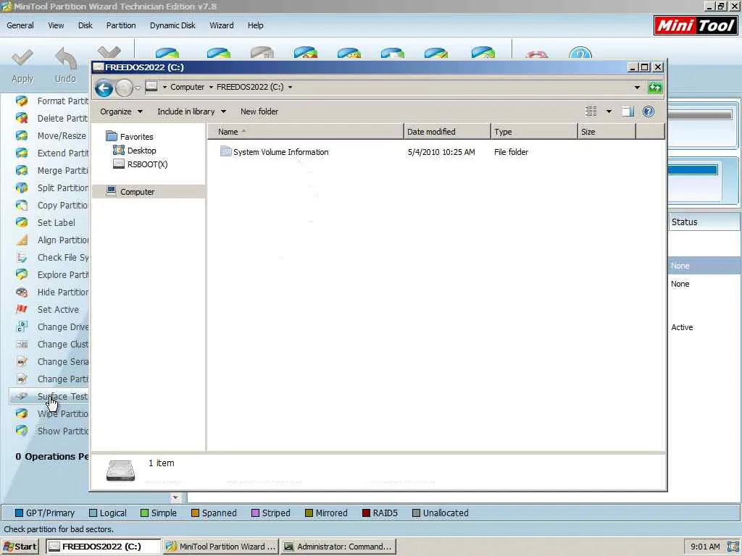Open the Dynamic Disk menu

[x=172, y=25]
